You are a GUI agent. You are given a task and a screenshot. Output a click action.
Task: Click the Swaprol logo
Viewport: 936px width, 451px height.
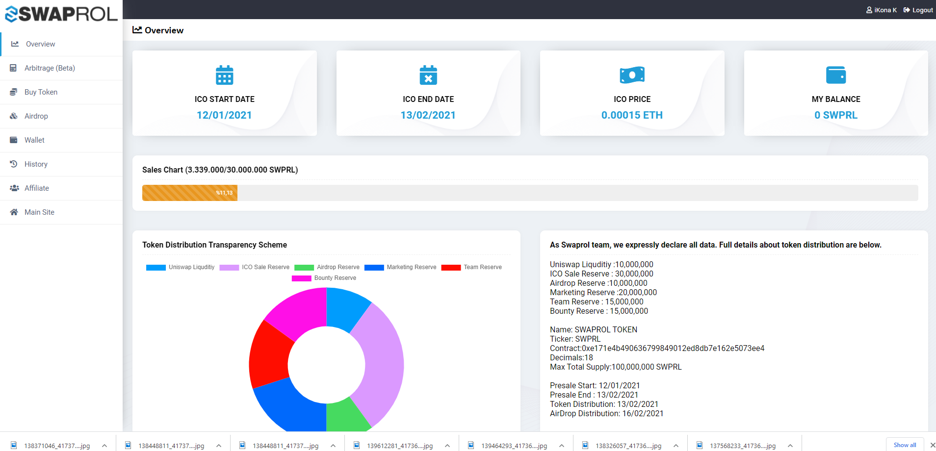click(61, 14)
